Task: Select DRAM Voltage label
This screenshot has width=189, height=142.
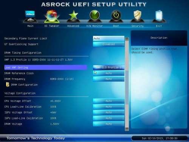Action: (13, 124)
